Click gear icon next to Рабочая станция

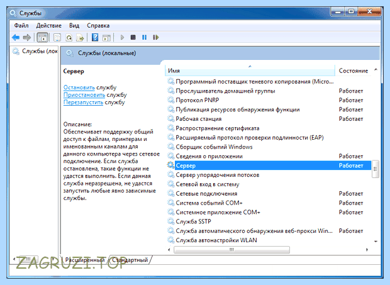[170, 119]
